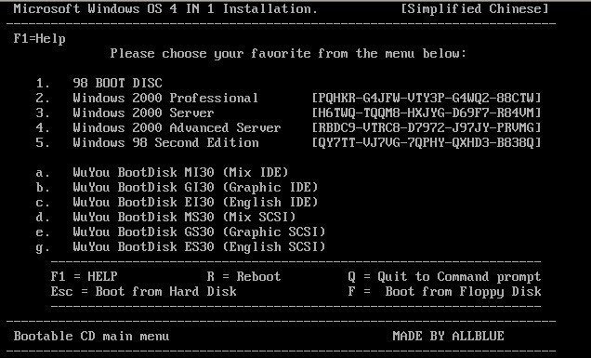Screen dimensions: 591x358
Task: Choose Windows 2000 Professional option
Action: click(148, 98)
